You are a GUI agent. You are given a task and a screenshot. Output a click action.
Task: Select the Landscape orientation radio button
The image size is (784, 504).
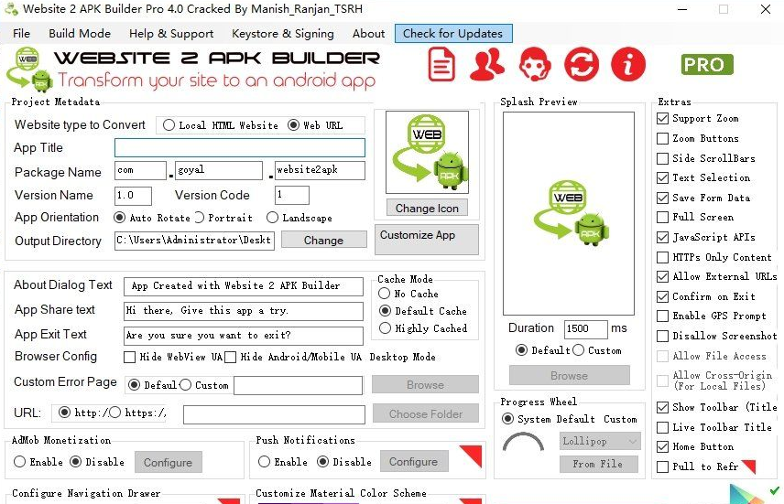[x=273, y=218]
